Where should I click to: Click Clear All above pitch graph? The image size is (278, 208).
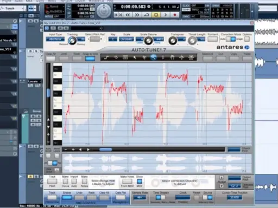(50, 58)
